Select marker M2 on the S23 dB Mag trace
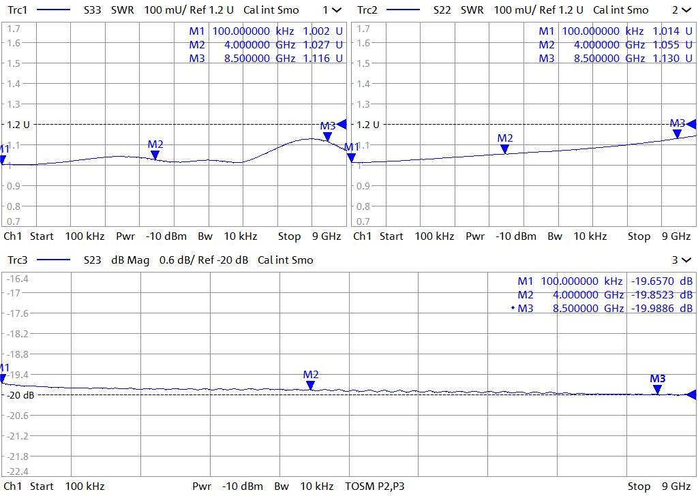The height and width of the screenshot is (496, 698). [x=311, y=385]
